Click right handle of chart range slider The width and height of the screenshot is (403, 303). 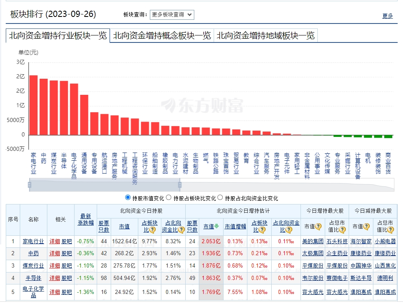(x=179, y=185)
